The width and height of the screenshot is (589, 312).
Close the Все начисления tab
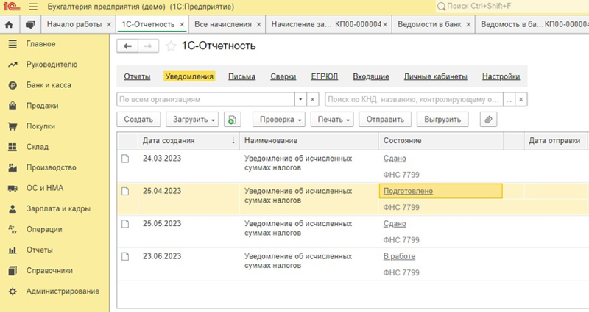(259, 25)
